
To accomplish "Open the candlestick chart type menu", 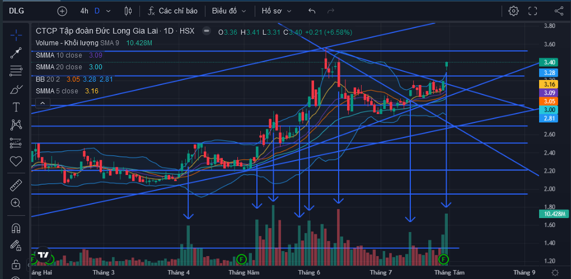I will (128, 11).
